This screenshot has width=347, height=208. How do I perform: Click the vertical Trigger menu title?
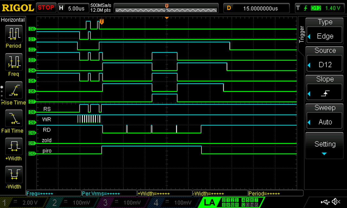pos(301,34)
